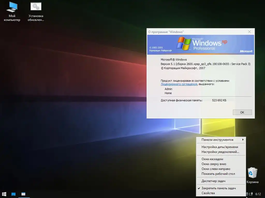Close the О программе "Windows" dialog
The width and height of the screenshot is (265, 198).
coord(249,32)
